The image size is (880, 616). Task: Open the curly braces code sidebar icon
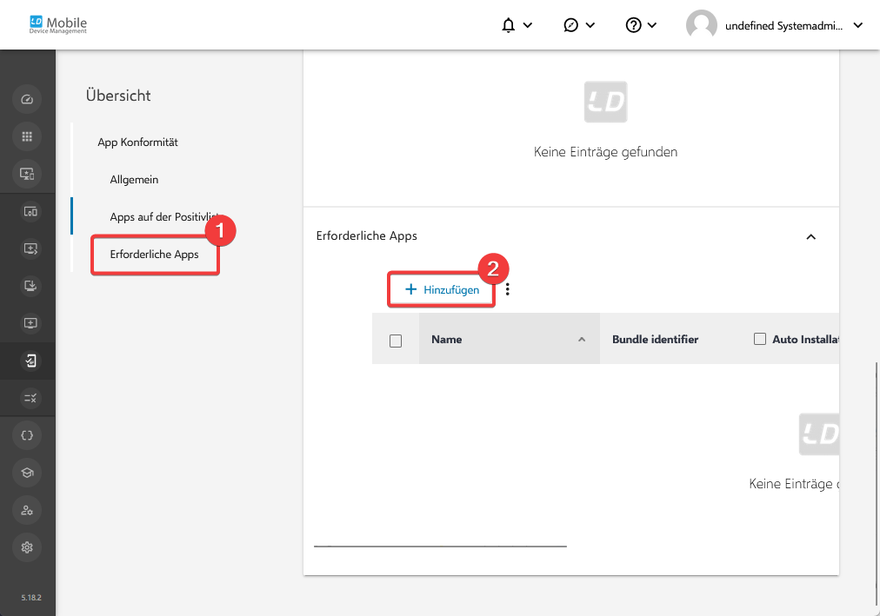point(27,435)
